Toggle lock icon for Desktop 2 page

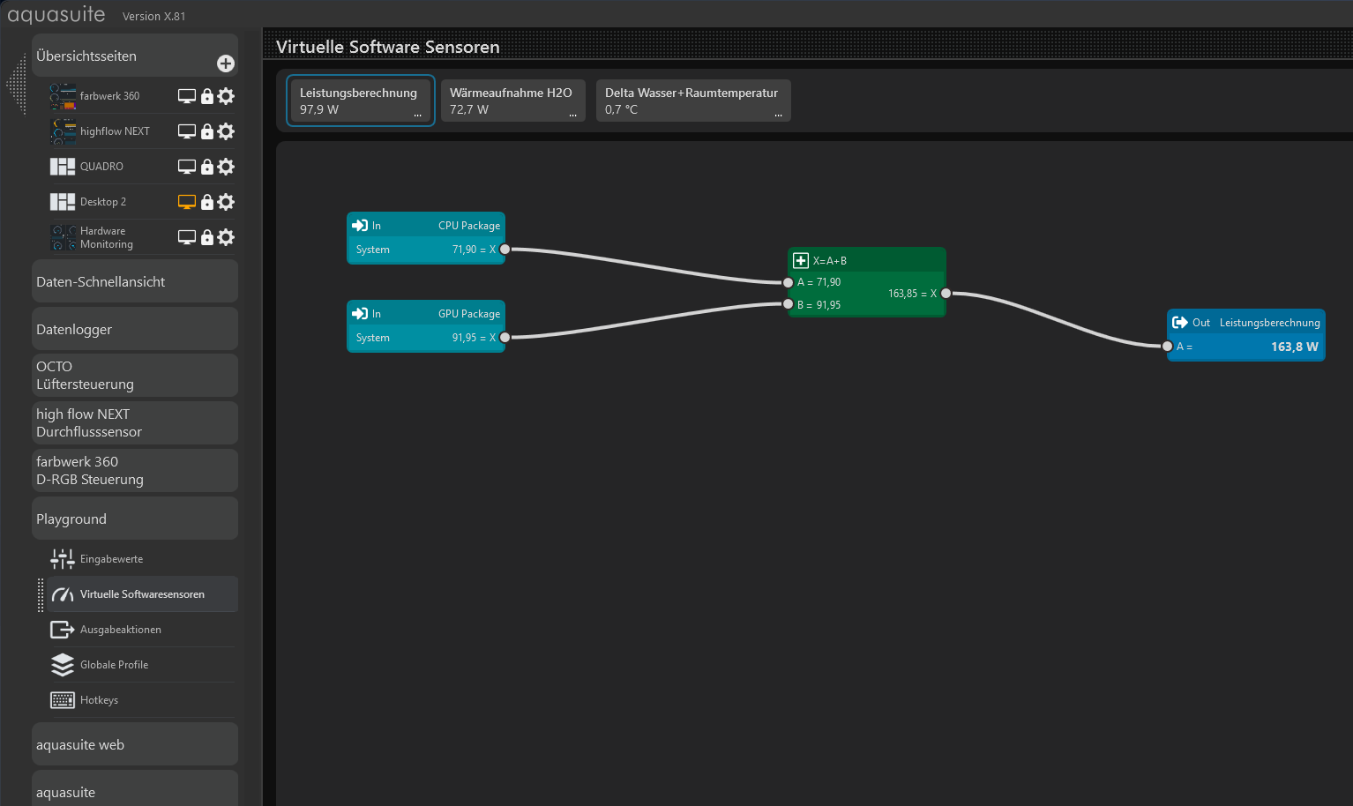point(207,202)
